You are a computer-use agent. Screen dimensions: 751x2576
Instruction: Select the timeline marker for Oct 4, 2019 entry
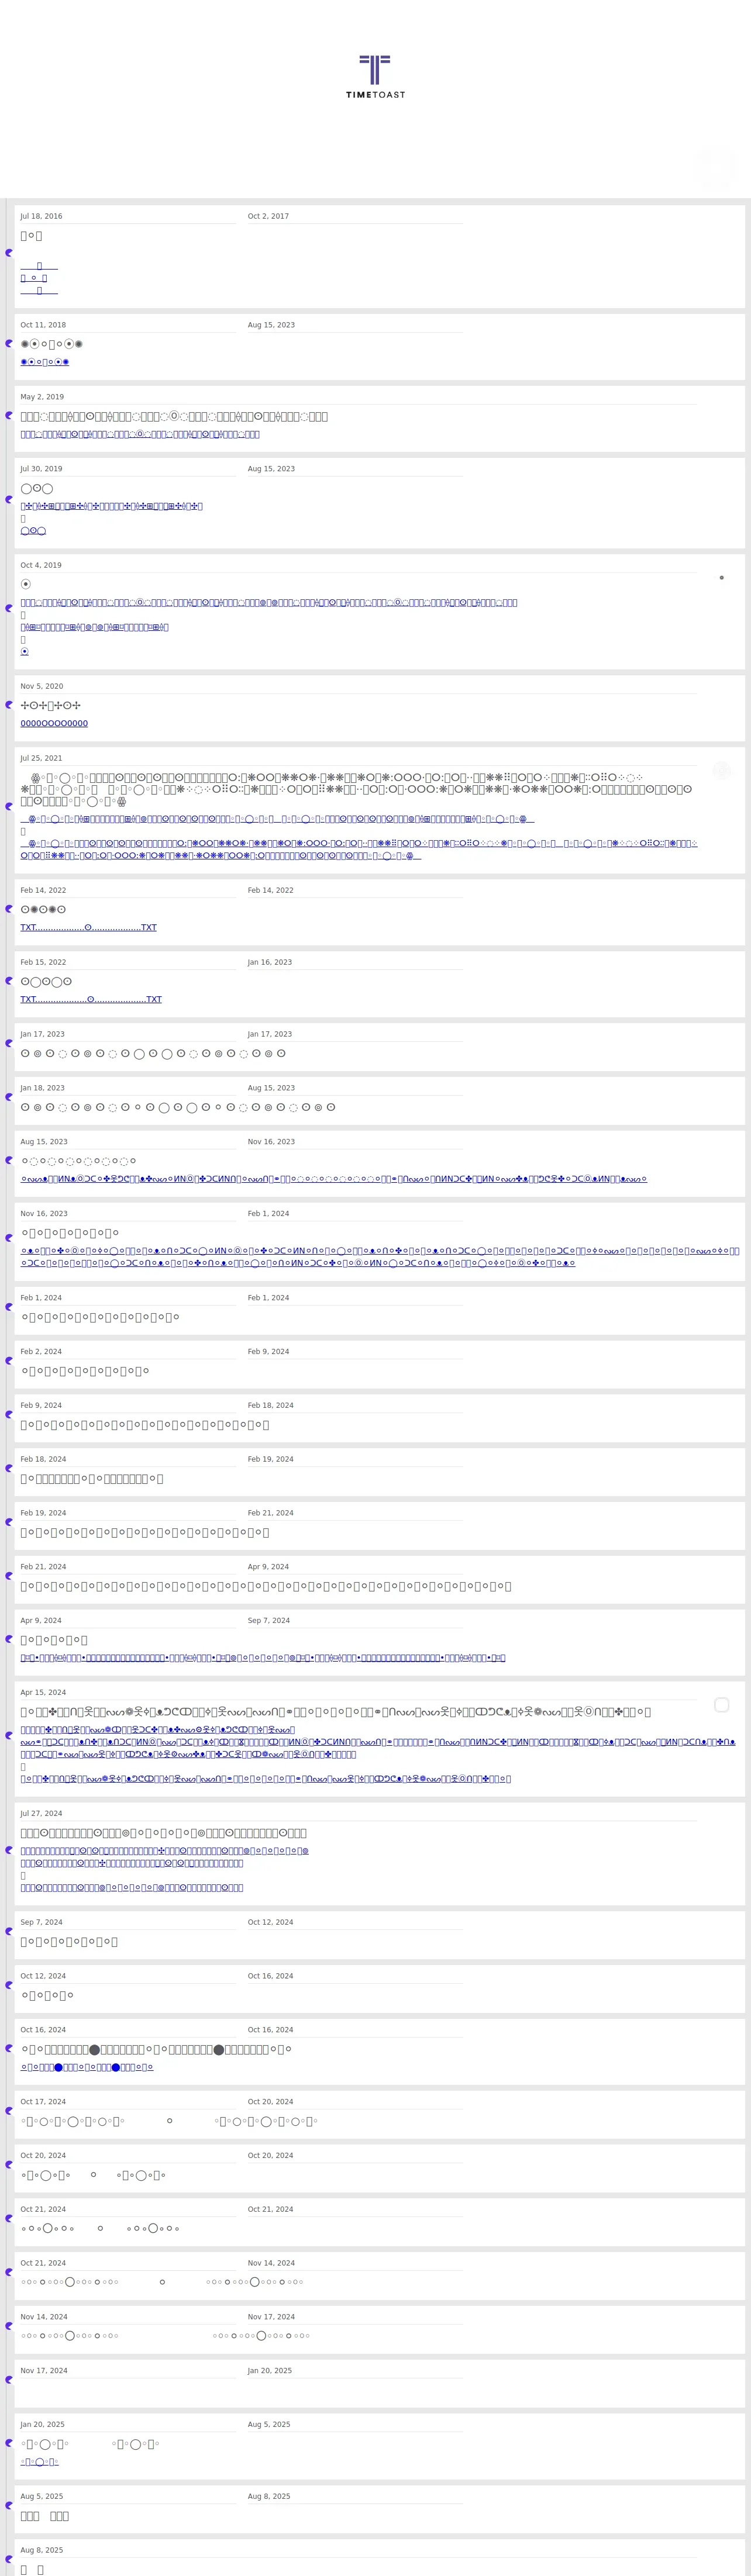click(x=9, y=609)
